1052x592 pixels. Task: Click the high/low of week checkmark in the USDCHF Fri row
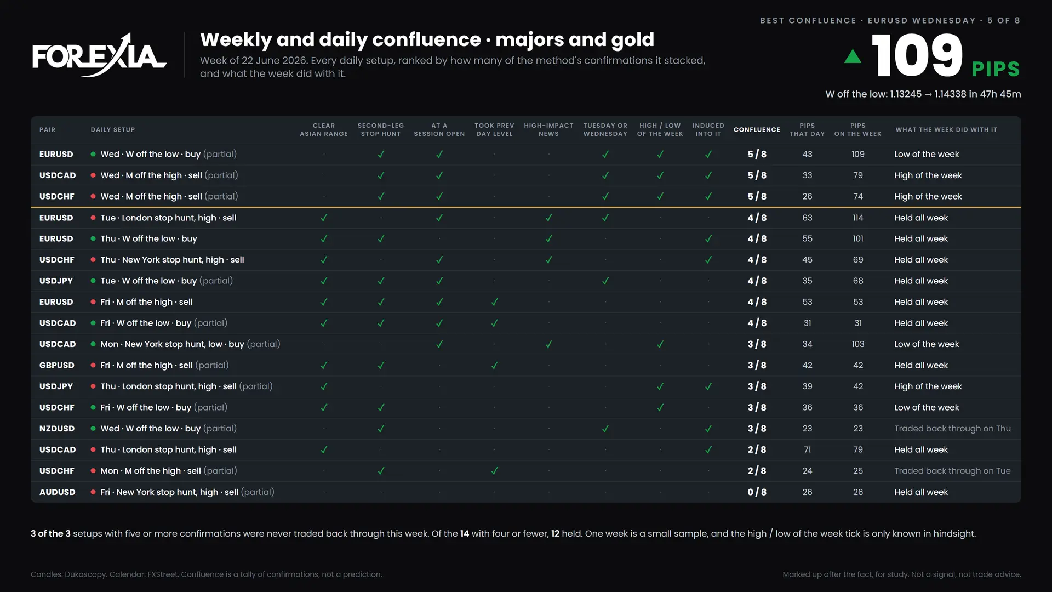click(660, 407)
